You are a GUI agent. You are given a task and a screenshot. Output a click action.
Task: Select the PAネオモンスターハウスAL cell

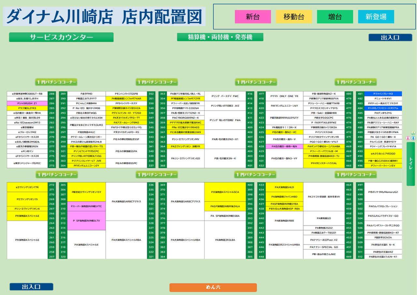pyautogui.click(x=324, y=163)
